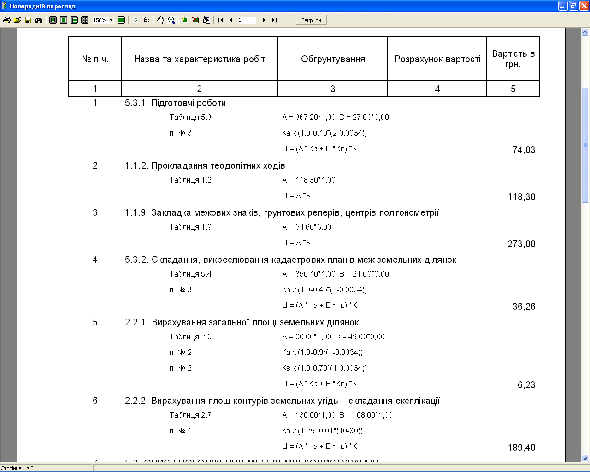Click row 5.3.2. Складання, викреслювання кадастрових планів

click(290, 260)
